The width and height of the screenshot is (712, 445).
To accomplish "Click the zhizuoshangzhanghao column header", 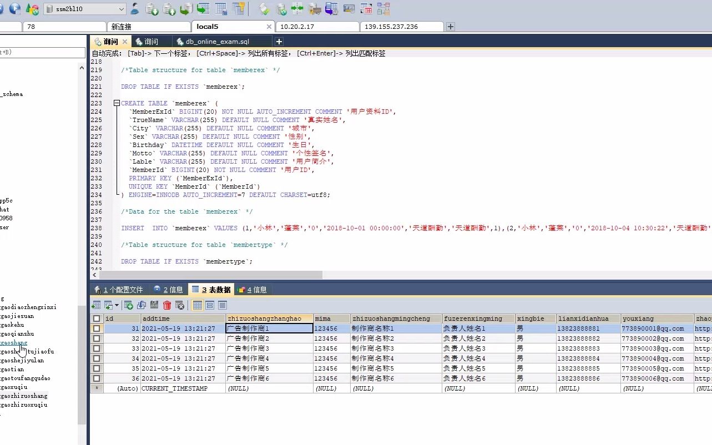I will [269, 318].
